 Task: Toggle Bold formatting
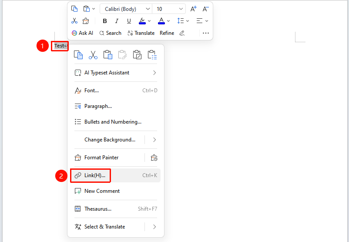(x=105, y=21)
